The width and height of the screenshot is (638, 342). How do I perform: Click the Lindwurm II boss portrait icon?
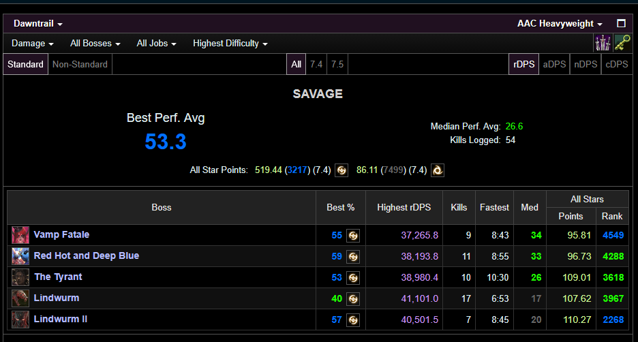tap(20, 320)
